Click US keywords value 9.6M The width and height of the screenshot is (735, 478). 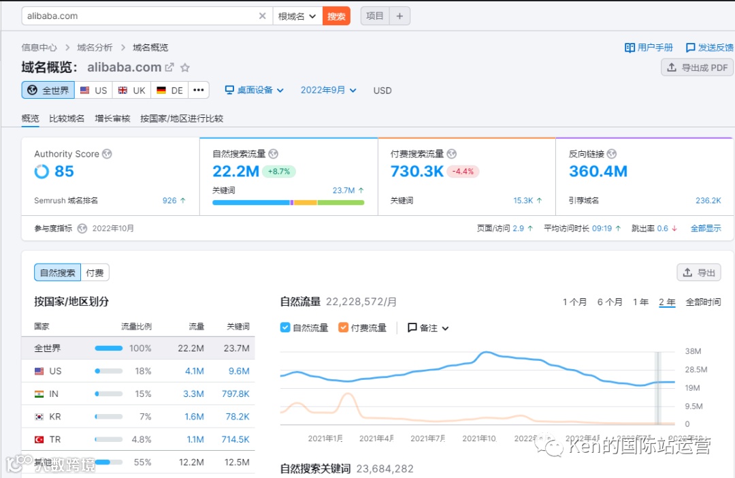tap(239, 371)
